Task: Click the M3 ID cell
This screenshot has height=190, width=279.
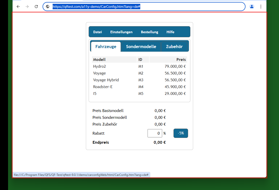Action: coord(143,80)
